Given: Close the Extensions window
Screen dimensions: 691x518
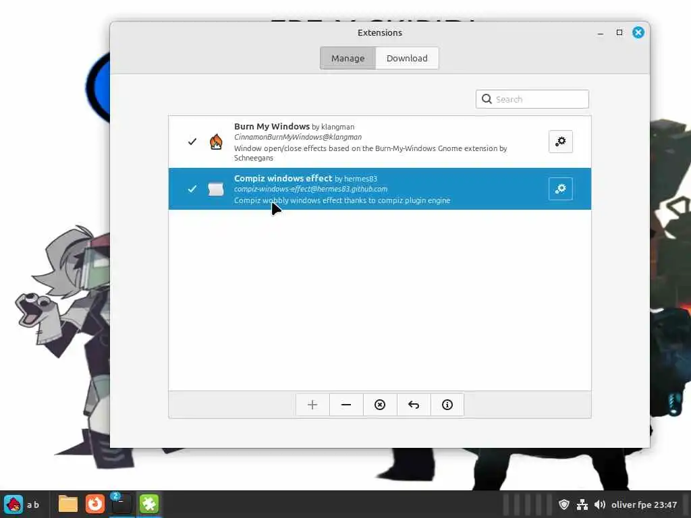Looking at the screenshot, I should click(638, 32).
